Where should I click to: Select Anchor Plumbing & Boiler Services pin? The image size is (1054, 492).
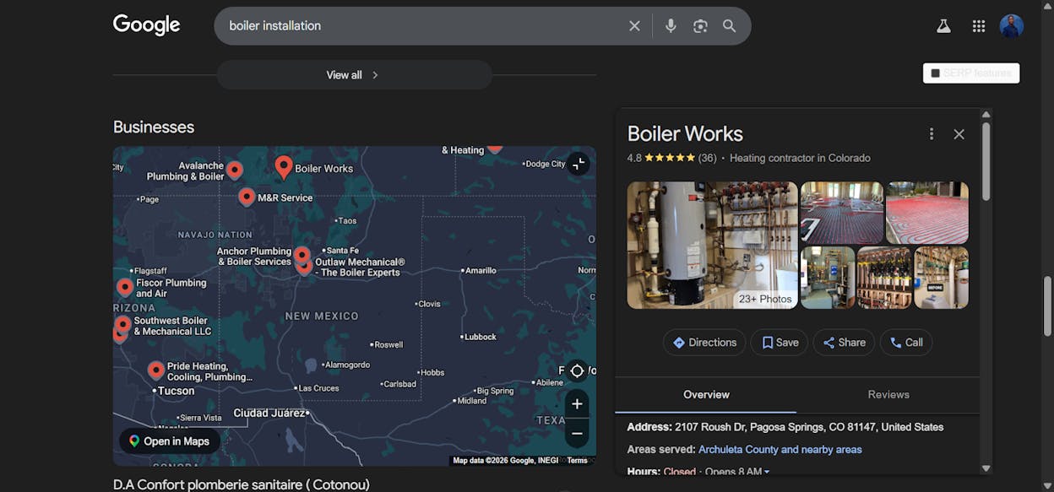pyautogui.click(x=302, y=254)
